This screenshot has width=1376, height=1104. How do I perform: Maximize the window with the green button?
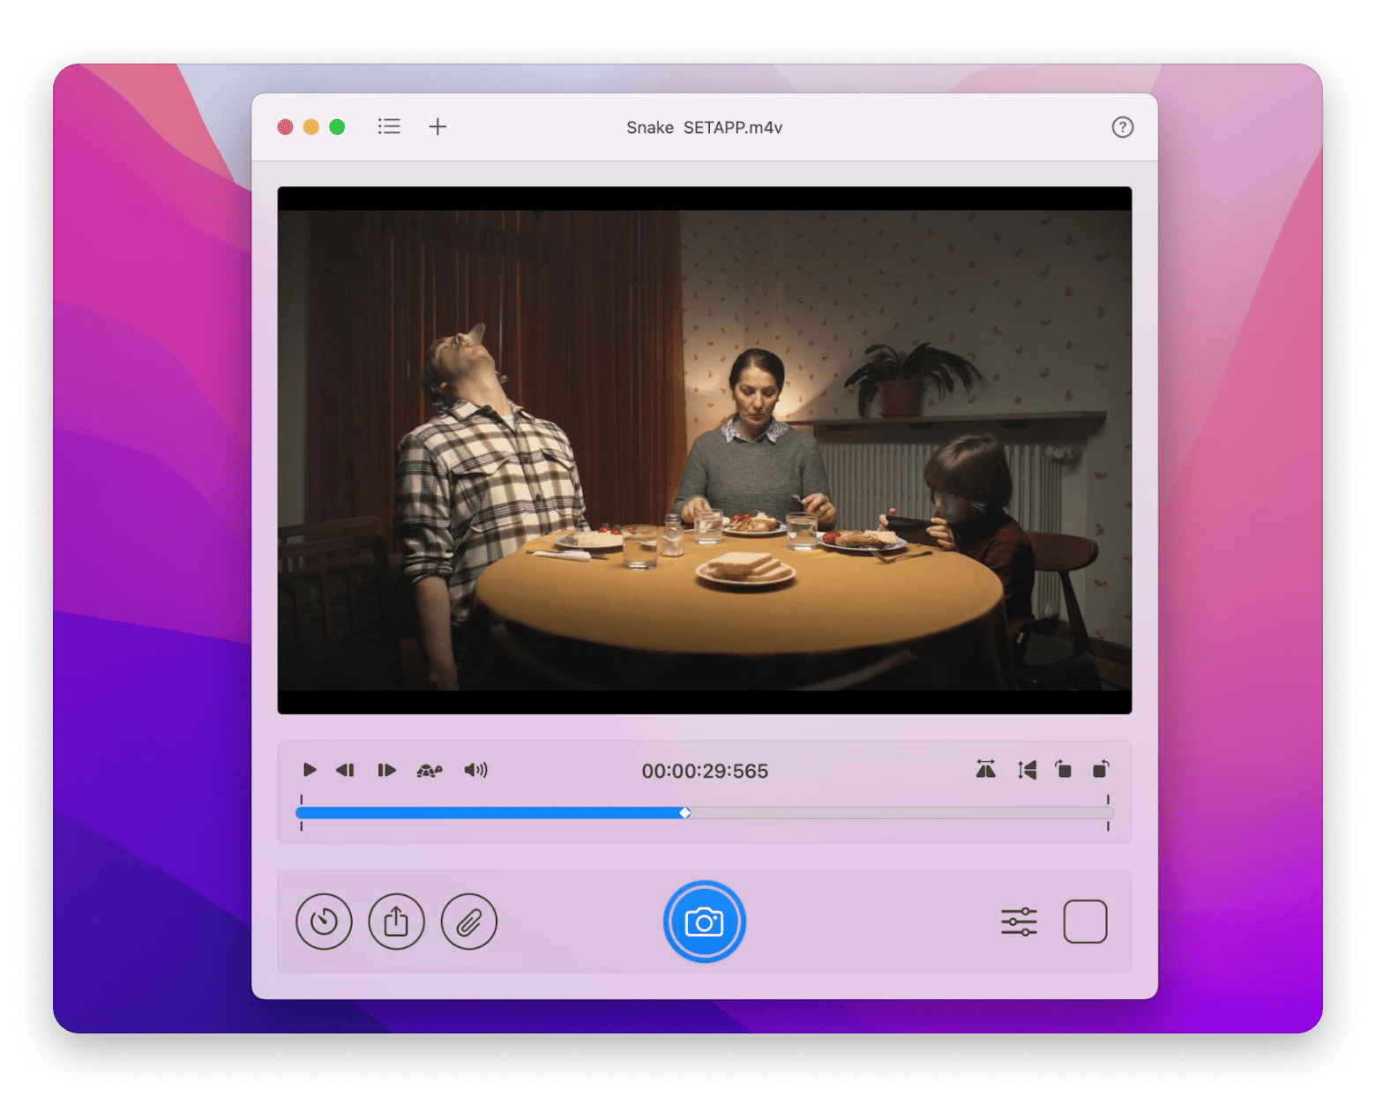click(x=337, y=127)
